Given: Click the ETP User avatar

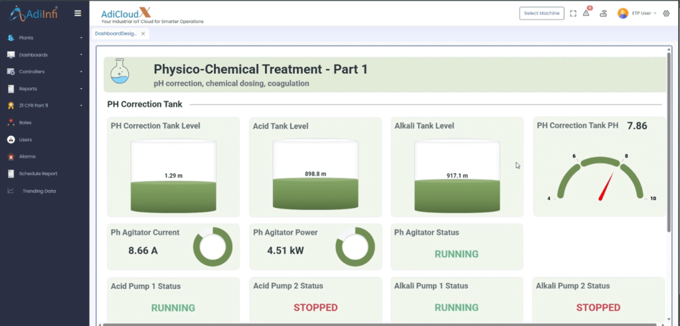Looking at the screenshot, I should [623, 13].
